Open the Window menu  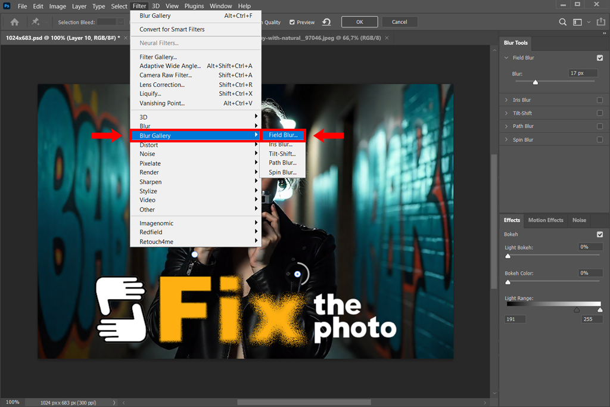coord(220,6)
